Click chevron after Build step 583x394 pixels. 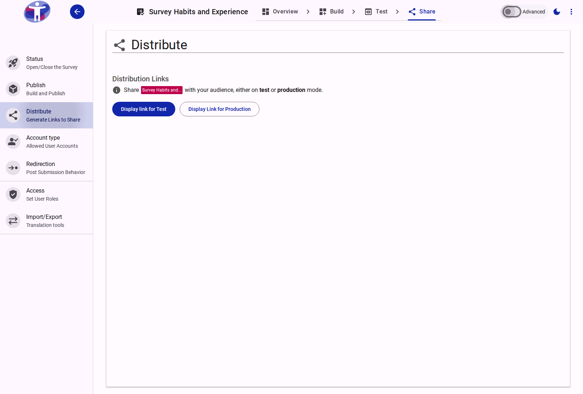353,12
